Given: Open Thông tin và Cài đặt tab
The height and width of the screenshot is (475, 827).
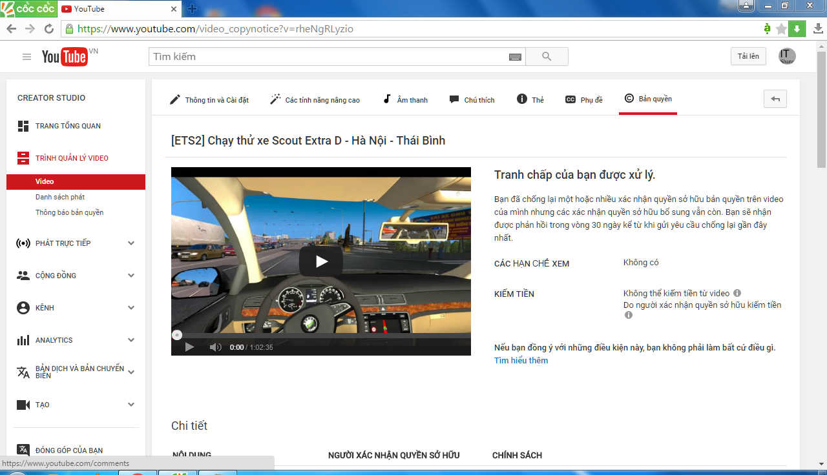Looking at the screenshot, I should [209, 99].
